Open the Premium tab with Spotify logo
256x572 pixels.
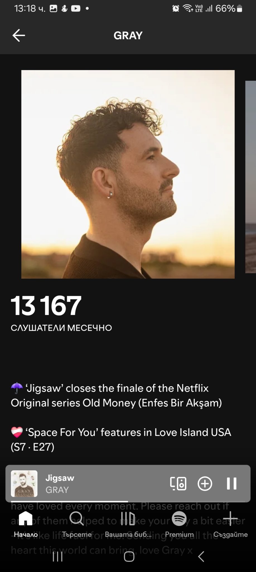(x=179, y=524)
